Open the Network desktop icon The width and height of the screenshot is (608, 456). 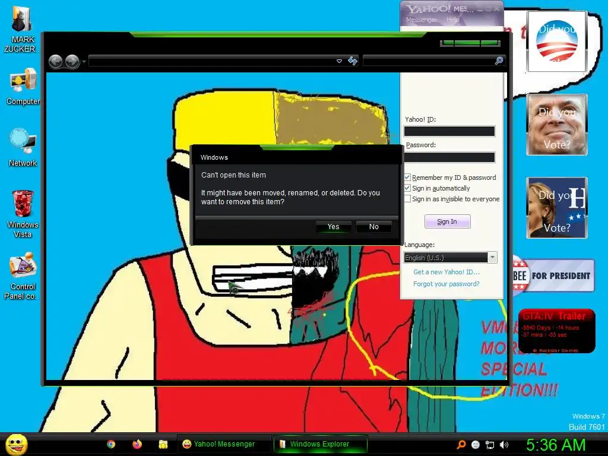[x=23, y=148]
